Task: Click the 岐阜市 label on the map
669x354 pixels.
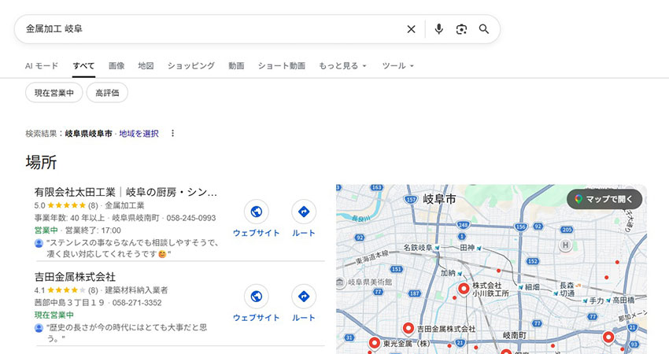Action: click(x=439, y=199)
